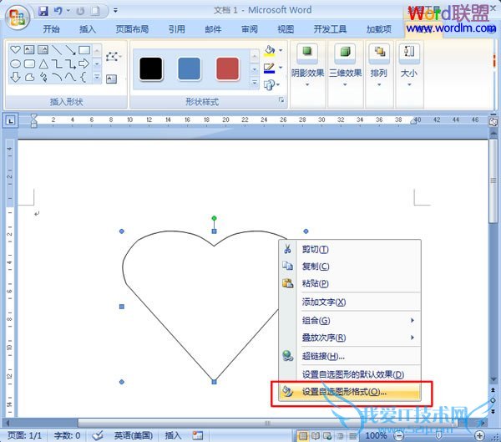Select the arc shape

pos(57,77)
